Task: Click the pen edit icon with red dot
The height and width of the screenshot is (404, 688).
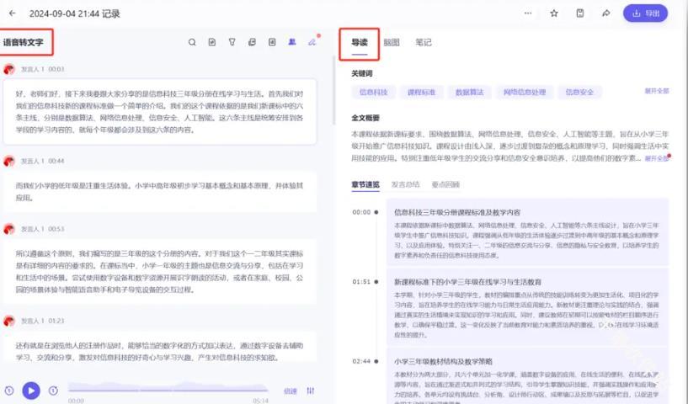Action: coord(312,42)
